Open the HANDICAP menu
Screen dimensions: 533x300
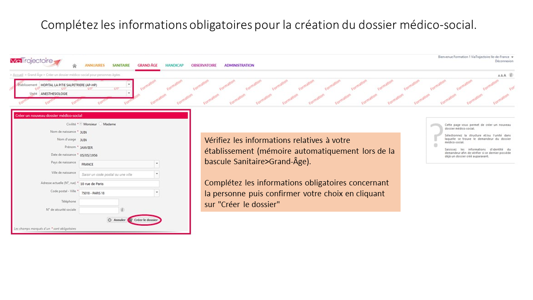(x=174, y=65)
